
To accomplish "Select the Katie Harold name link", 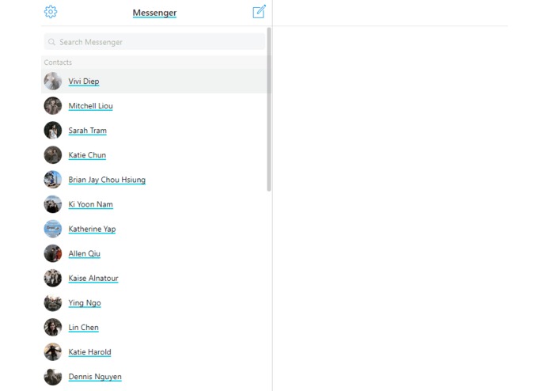I will point(89,352).
